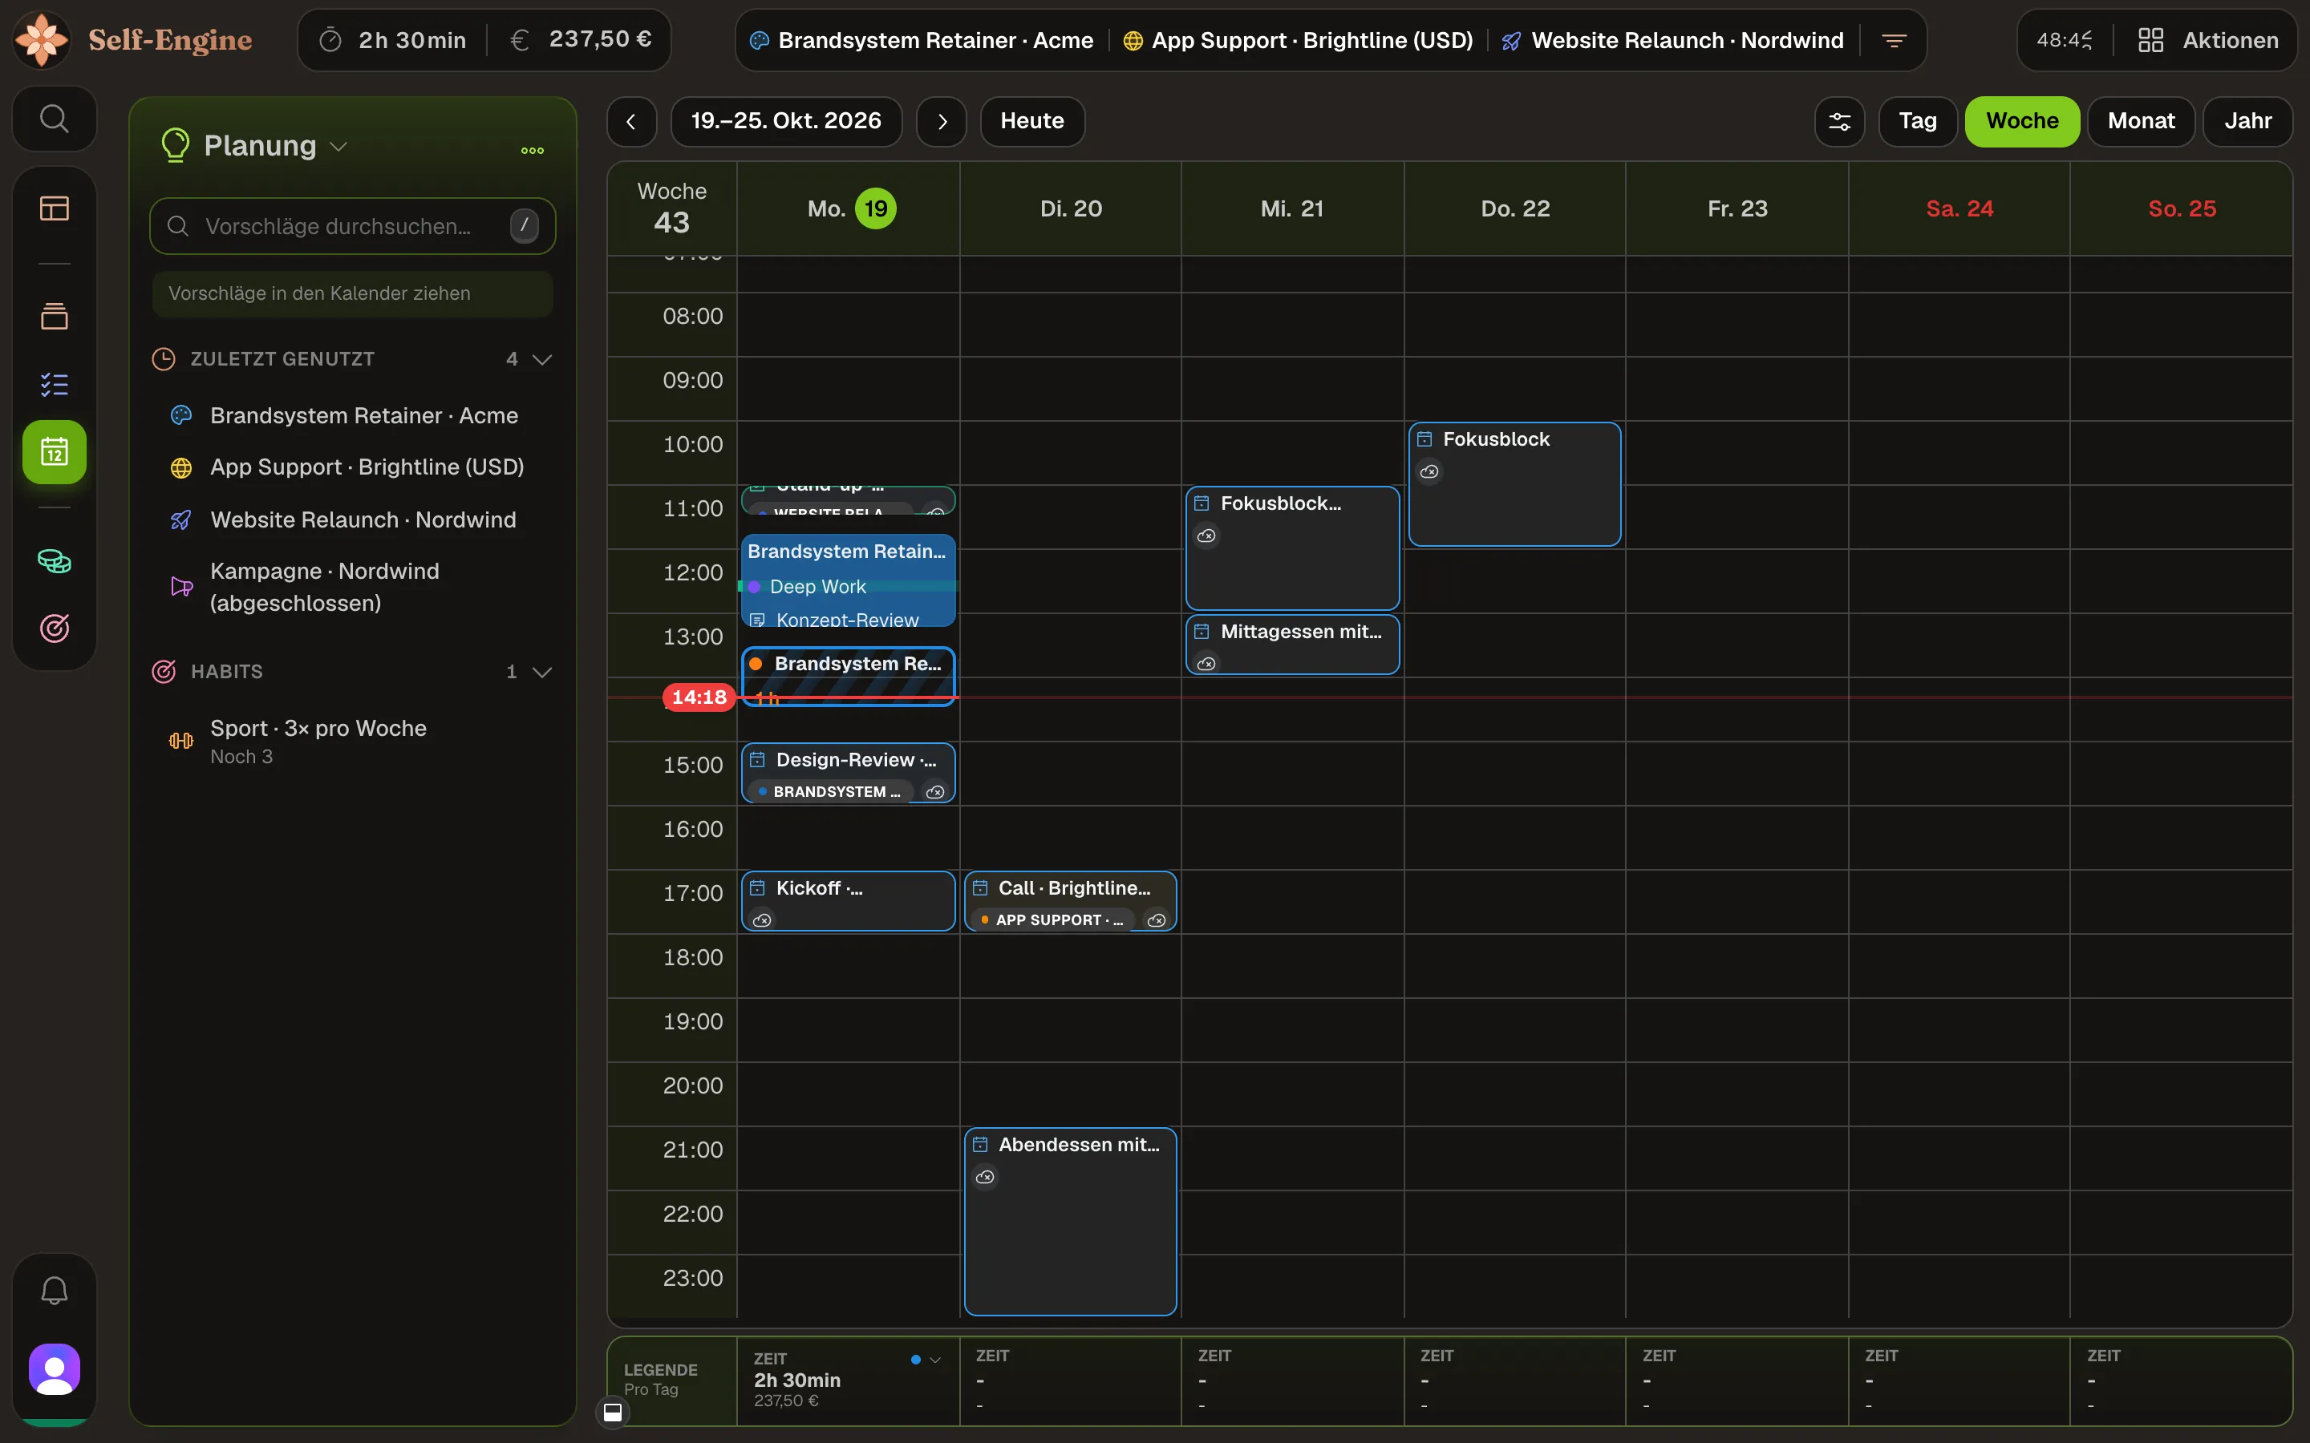Viewport: 2310px width, 1443px height.
Task: Click the stopwatch icon next to 2h 30min
Action: pyautogui.click(x=330, y=40)
